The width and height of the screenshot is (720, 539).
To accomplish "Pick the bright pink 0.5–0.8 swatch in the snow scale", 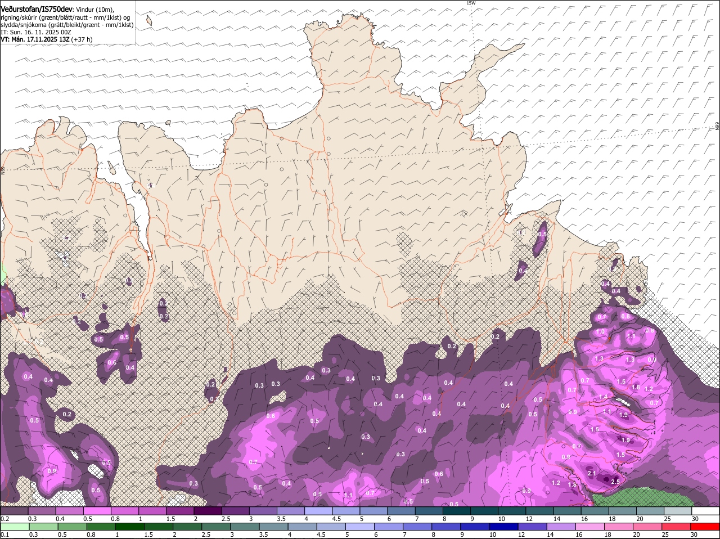I will coord(97,511).
